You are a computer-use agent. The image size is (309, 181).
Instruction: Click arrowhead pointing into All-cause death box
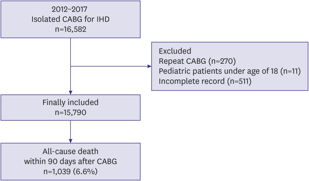click(70, 141)
